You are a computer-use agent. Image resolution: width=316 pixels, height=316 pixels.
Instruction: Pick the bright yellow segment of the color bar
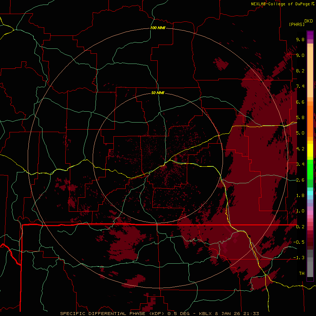tap(310, 150)
